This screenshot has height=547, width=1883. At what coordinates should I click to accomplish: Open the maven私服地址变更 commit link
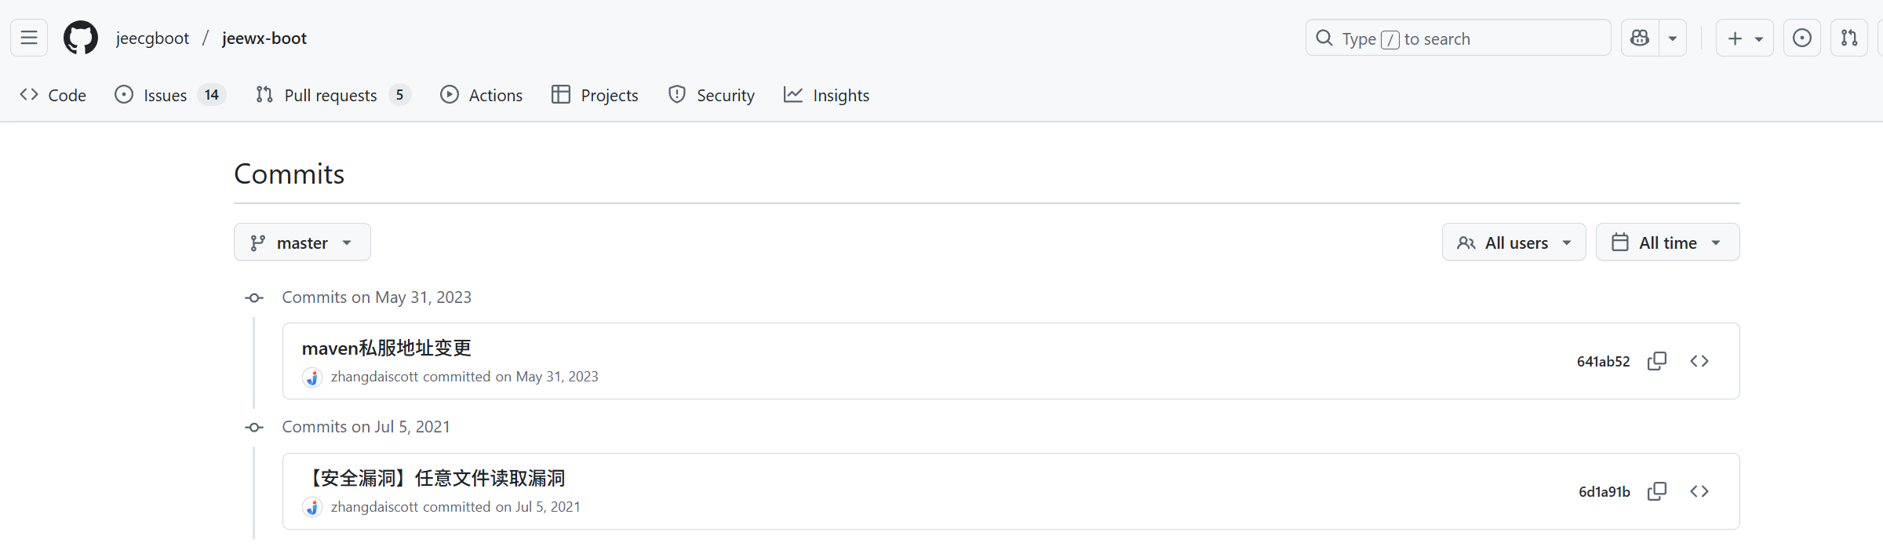387,348
